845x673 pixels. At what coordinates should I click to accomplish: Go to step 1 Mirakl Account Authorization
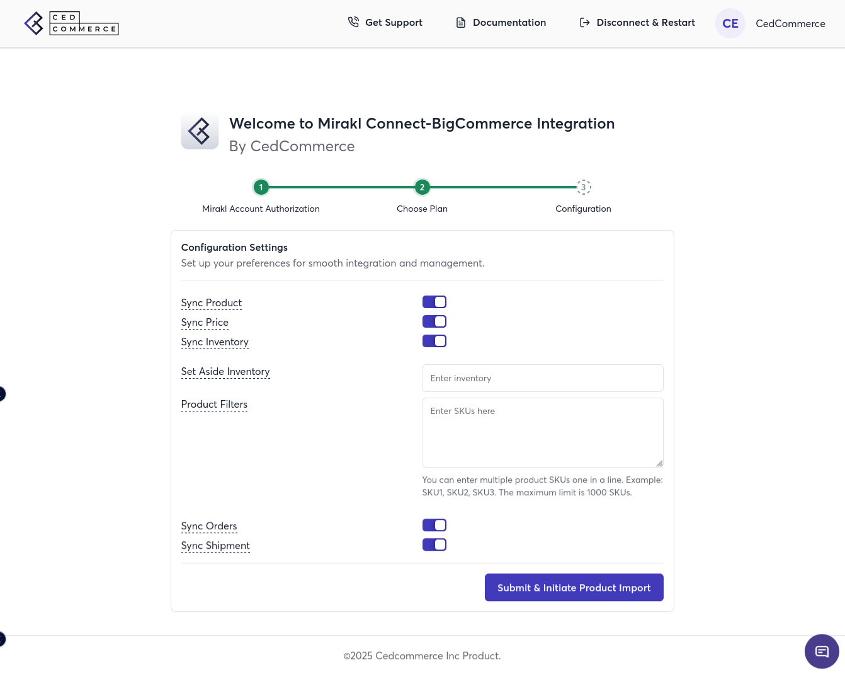tap(261, 187)
